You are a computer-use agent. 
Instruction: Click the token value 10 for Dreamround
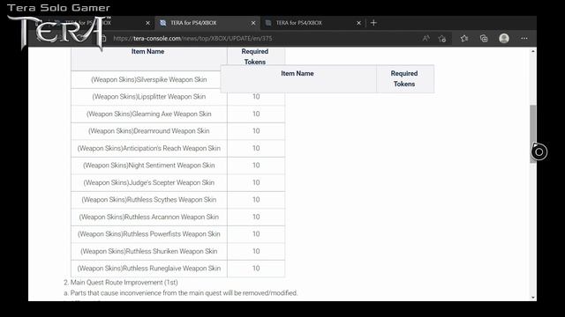(256, 131)
